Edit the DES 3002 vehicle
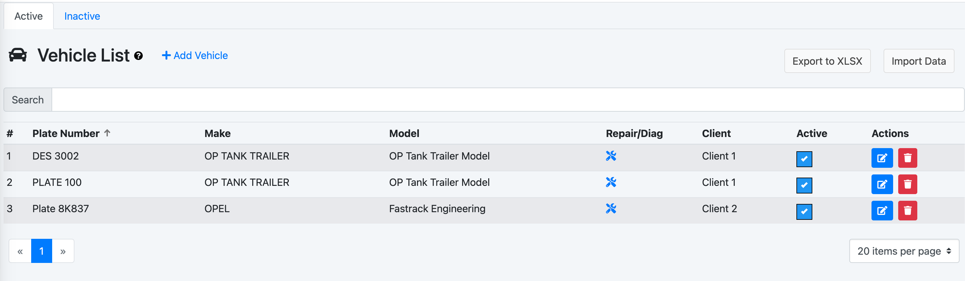This screenshot has width=965, height=281. 882,158
